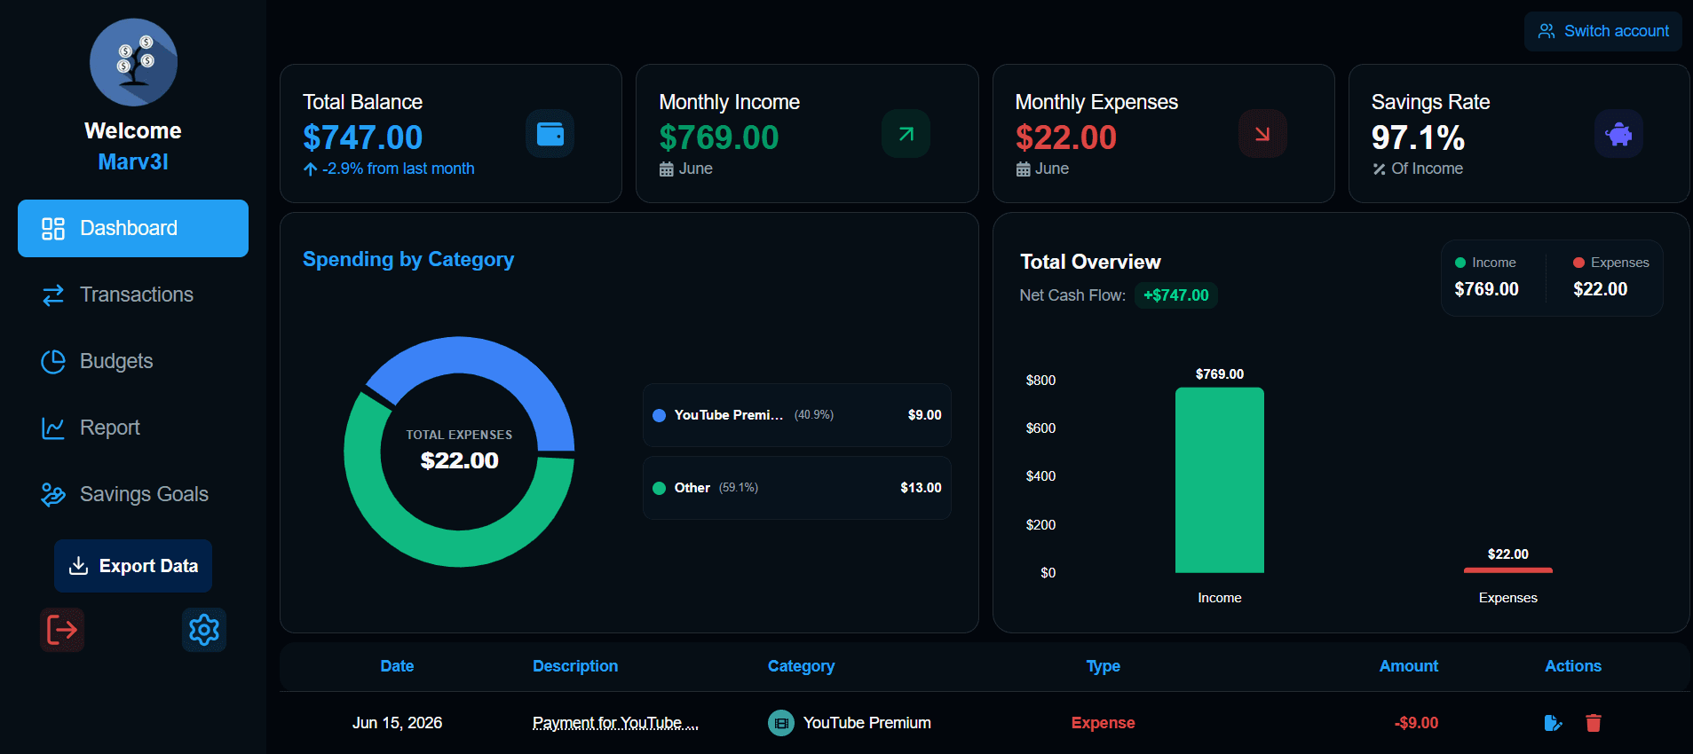The width and height of the screenshot is (1693, 754).
Task: Click calendar icon beside June in Monthly Income
Action: [x=667, y=169]
